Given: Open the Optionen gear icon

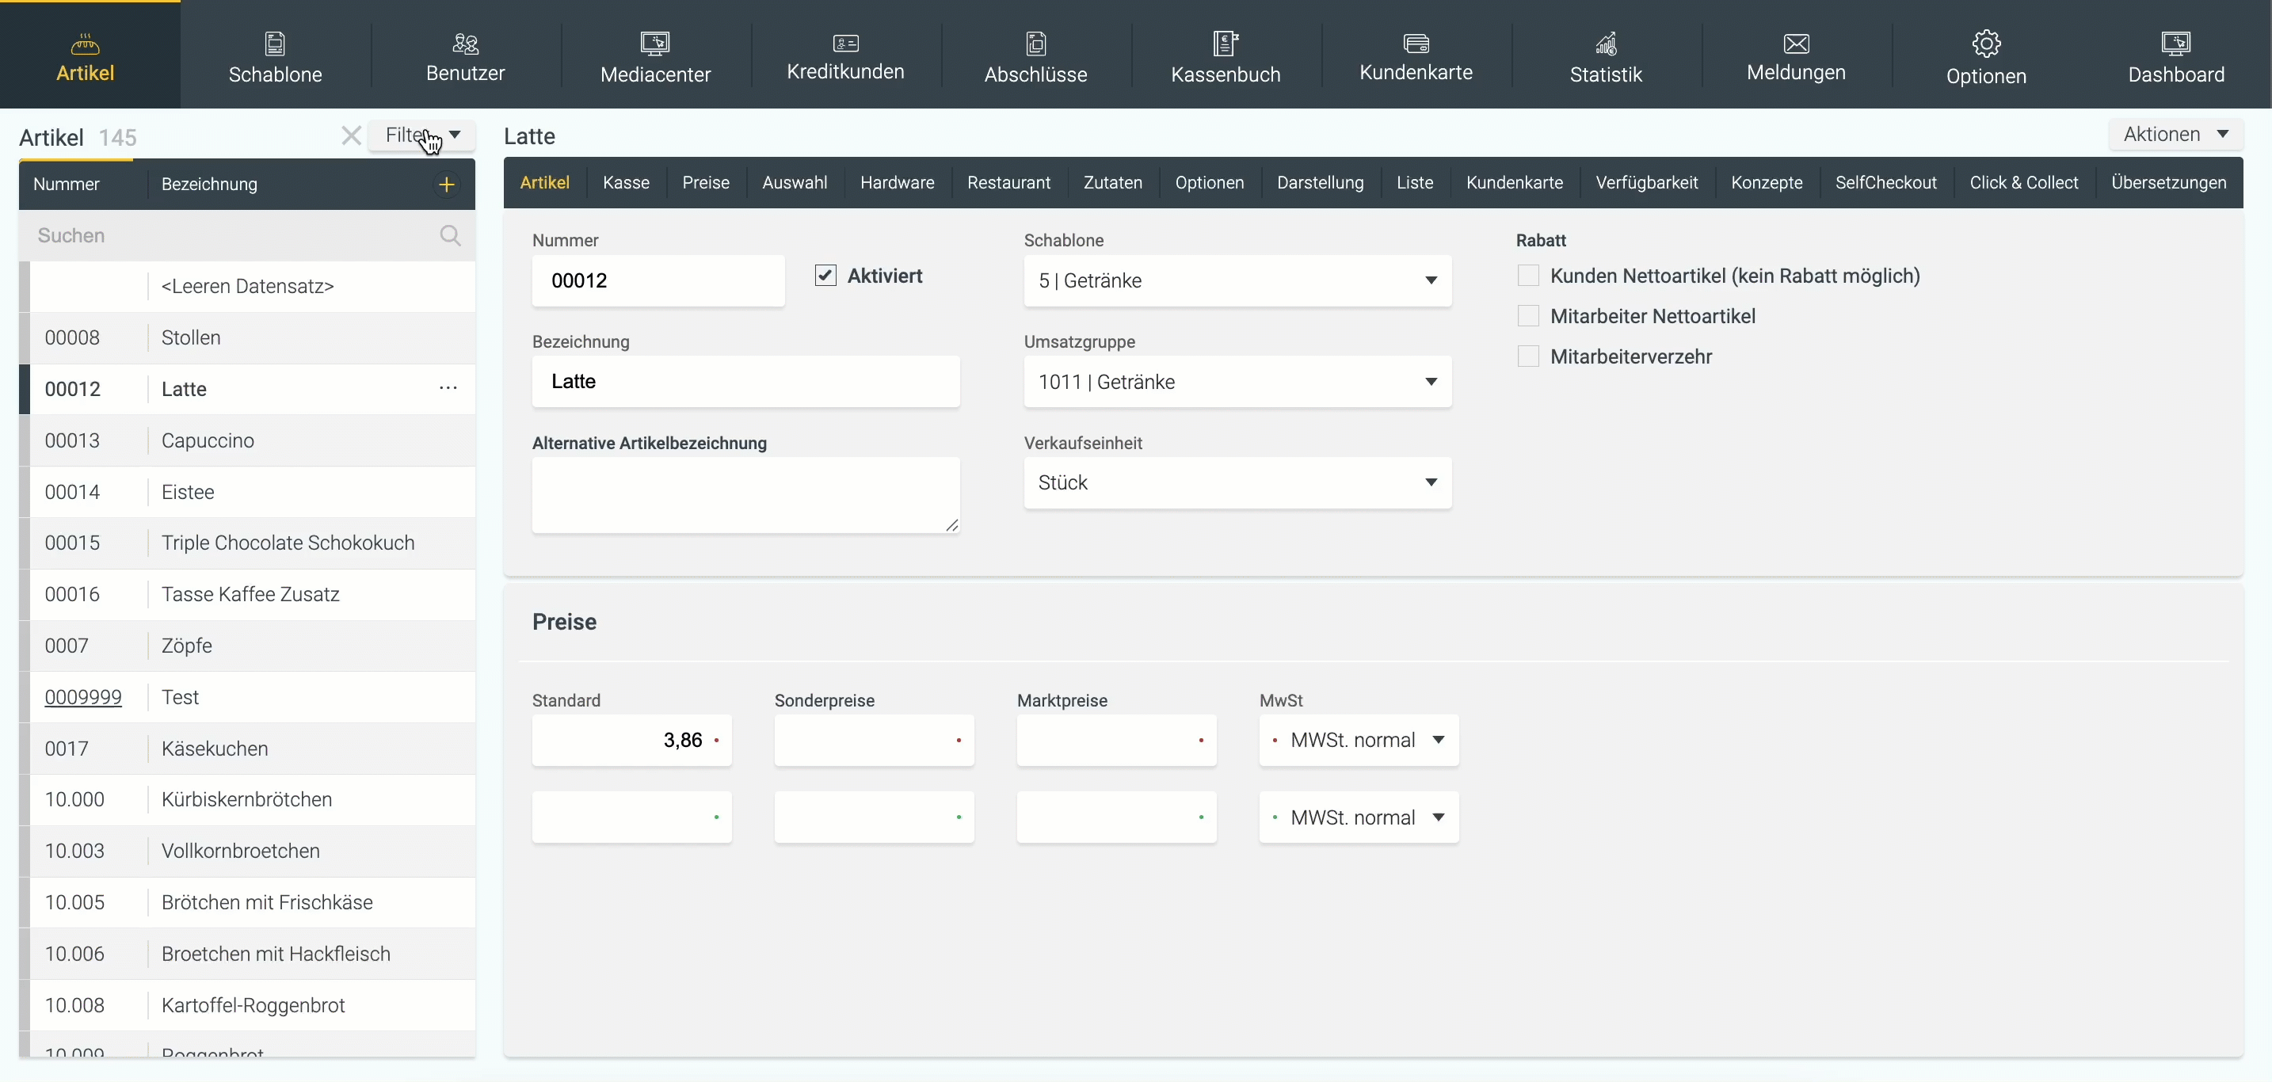Looking at the screenshot, I should tap(1985, 44).
